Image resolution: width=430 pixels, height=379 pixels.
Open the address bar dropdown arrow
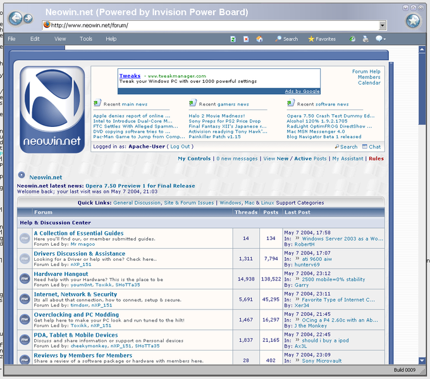[383, 25]
